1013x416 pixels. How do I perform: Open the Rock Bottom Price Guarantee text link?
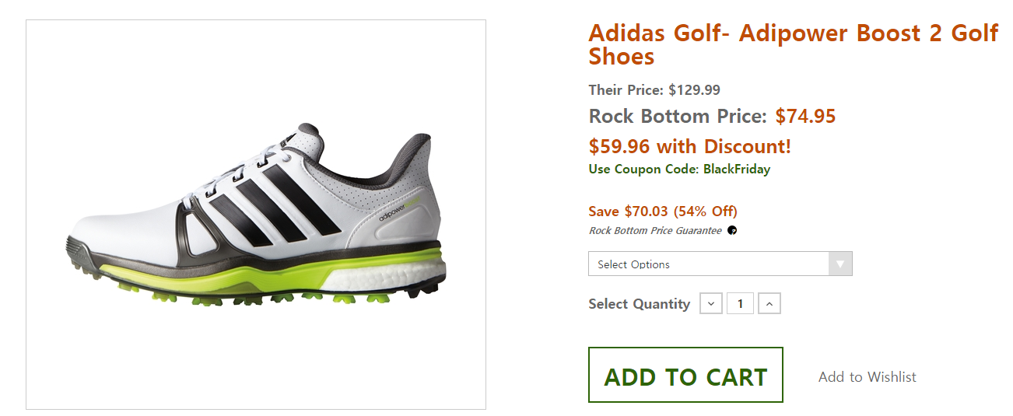[655, 231]
